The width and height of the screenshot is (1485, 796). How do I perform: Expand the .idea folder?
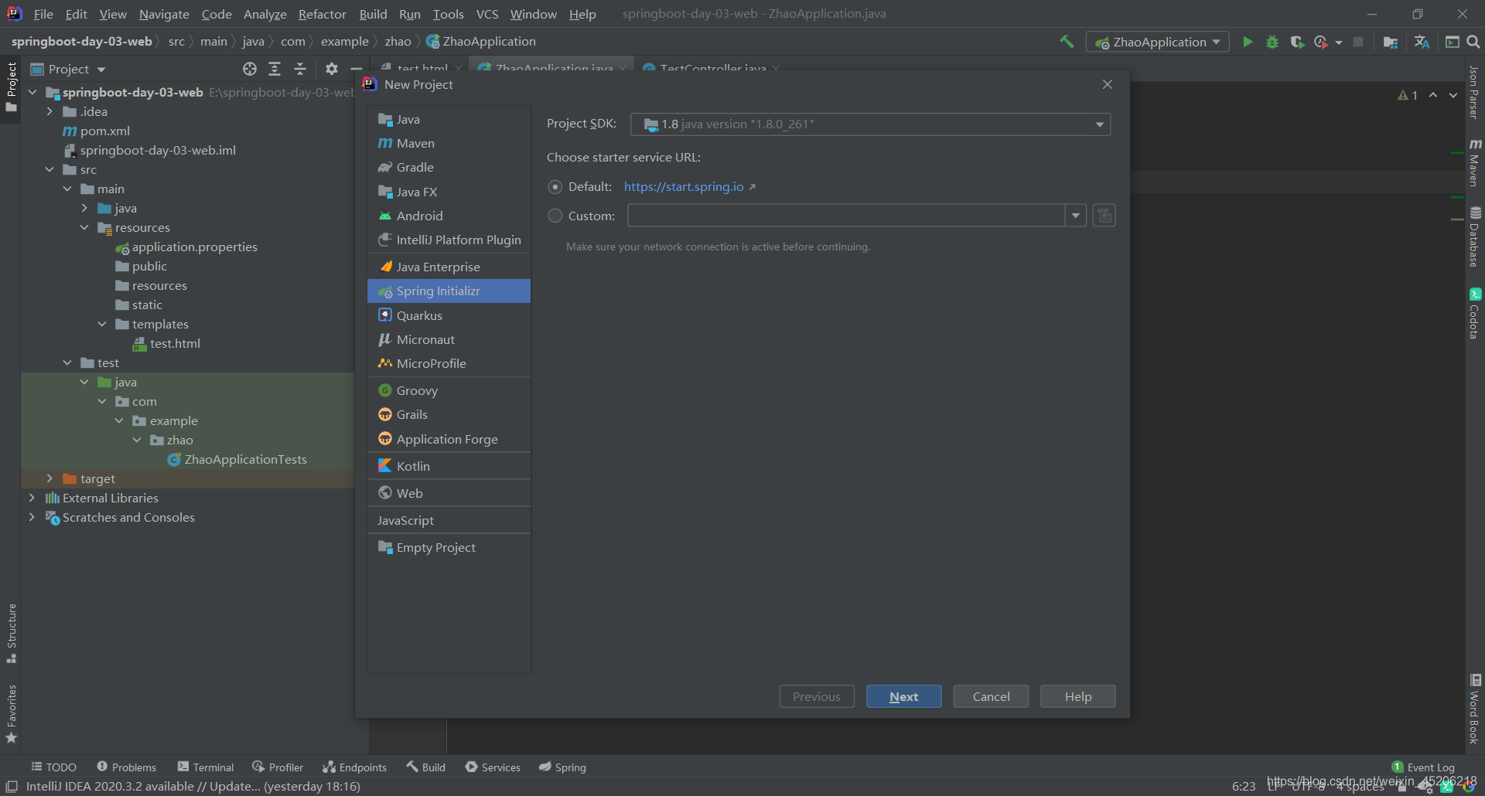pyautogui.click(x=49, y=112)
